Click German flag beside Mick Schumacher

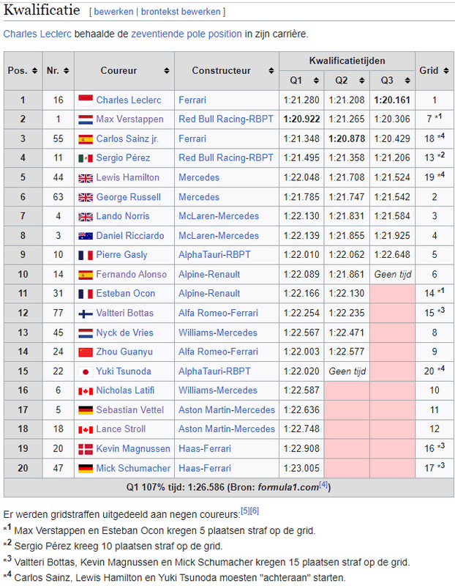tap(86, 468)
